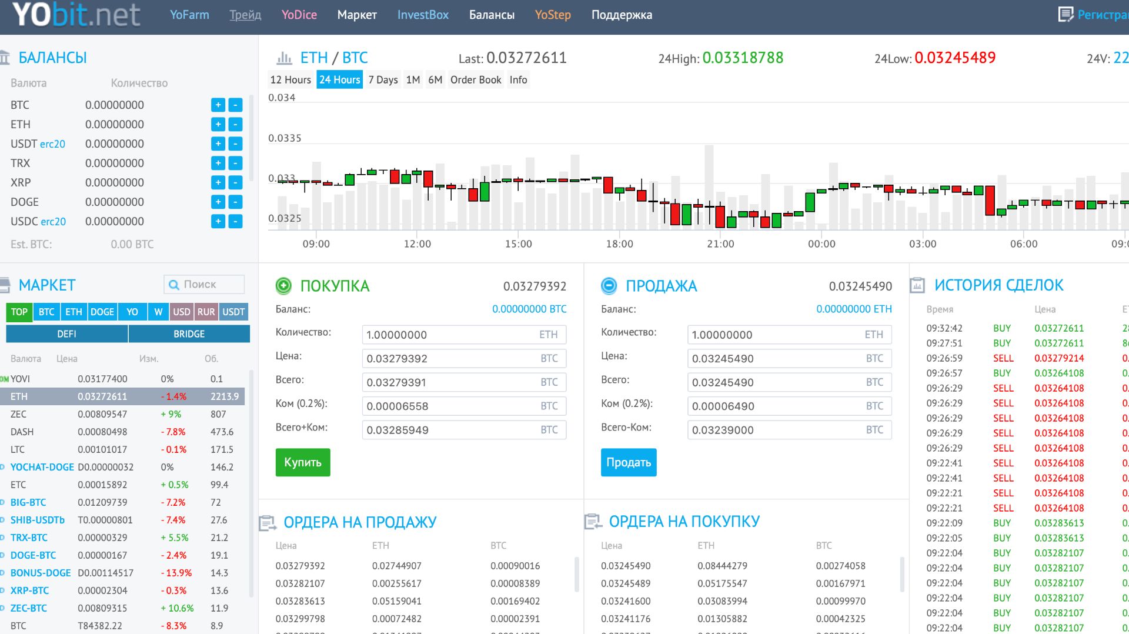Viewport: 1129px width, 634px height.
Task: Select the ZEC row in market list
Action: pos(122,414)
